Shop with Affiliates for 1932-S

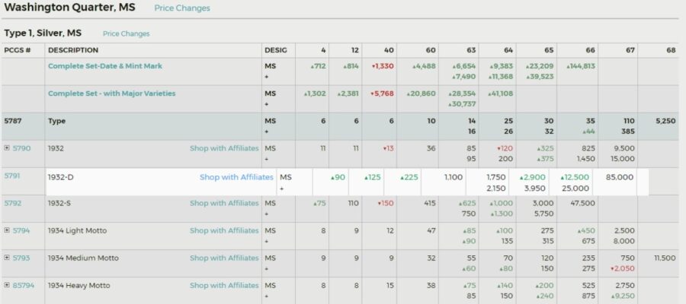tap(224, 203)
